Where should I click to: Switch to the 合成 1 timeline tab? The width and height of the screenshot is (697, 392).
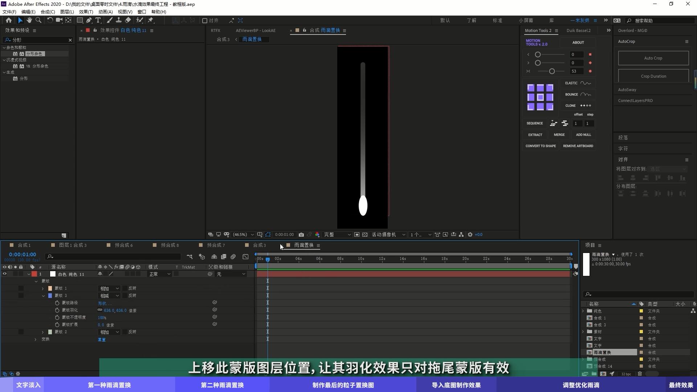[x=24, y=245]
